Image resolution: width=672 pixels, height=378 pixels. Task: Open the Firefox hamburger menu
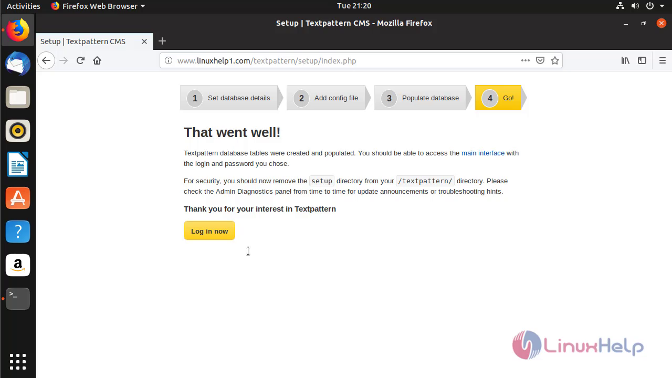(x=662, y=60)
